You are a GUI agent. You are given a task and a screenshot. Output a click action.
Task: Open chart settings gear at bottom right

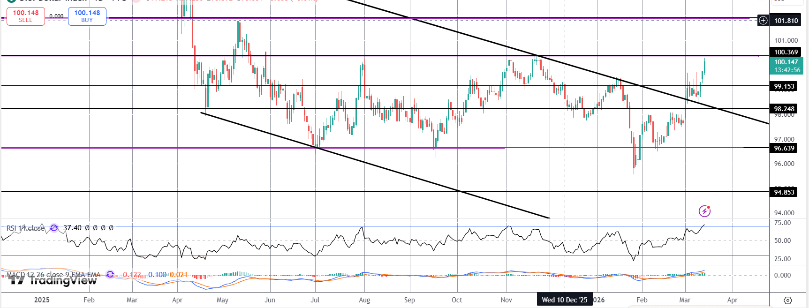point(788,300)
